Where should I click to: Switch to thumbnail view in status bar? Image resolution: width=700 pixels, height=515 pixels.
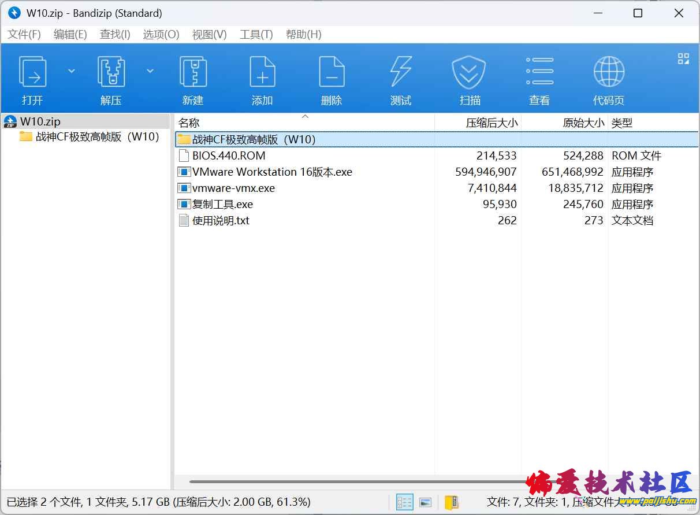pos(425,502)
